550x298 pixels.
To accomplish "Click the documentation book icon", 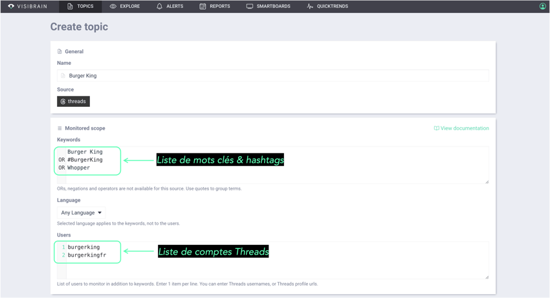I will tap(436, 128).
